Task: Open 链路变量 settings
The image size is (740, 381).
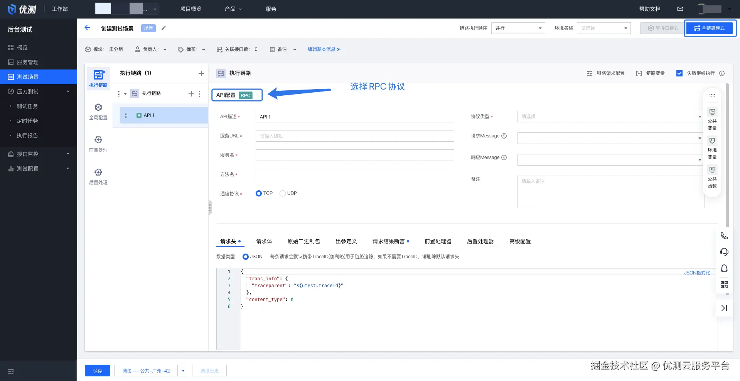Action: pyautogui.click(x=650, y=73)
